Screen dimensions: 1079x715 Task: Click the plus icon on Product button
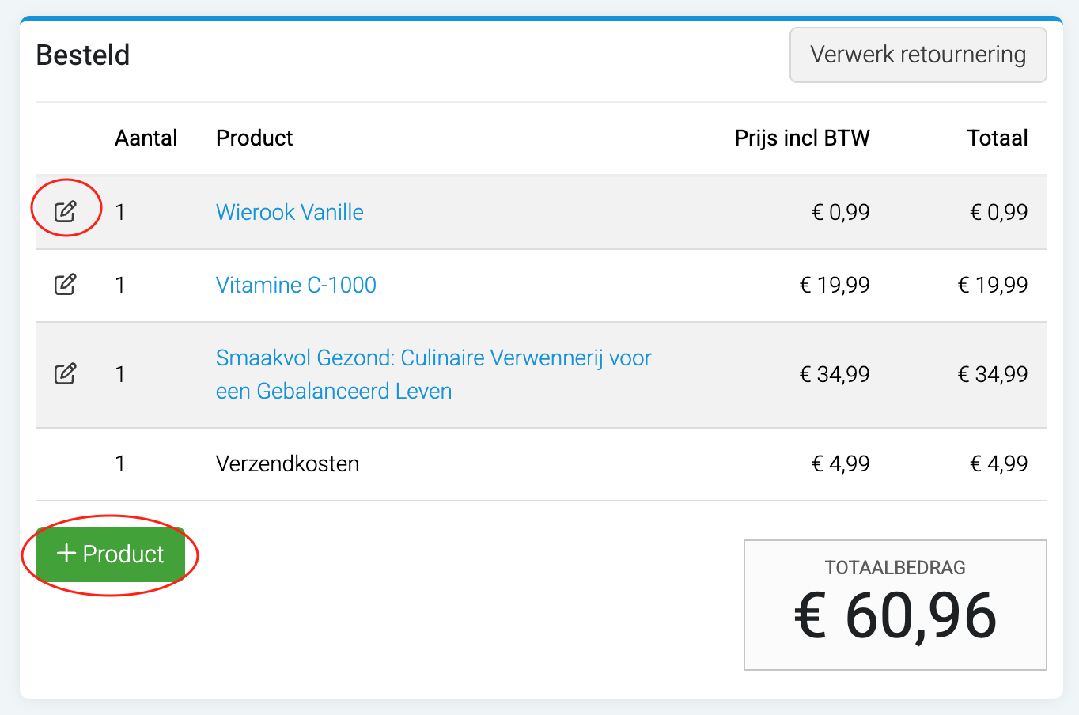coord(66,554)
